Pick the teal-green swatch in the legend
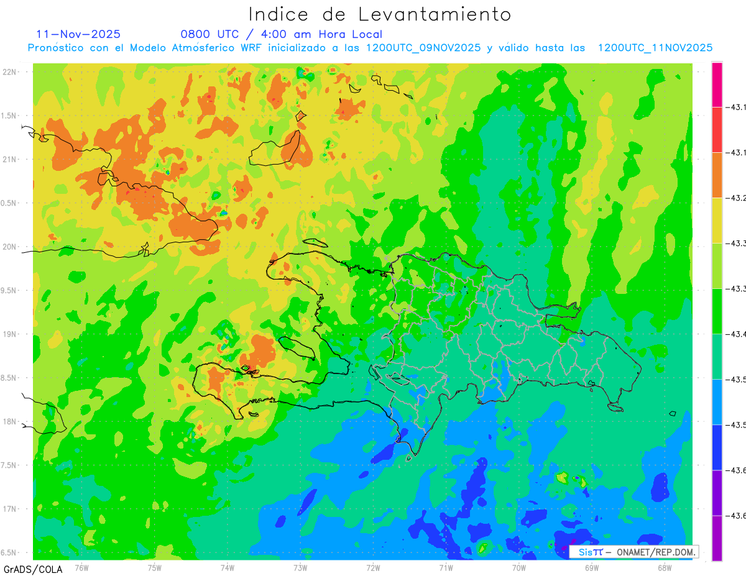Image resolution: width=746 pixels, height=576 pixels. pyautogui.click(x=717, y=357)
